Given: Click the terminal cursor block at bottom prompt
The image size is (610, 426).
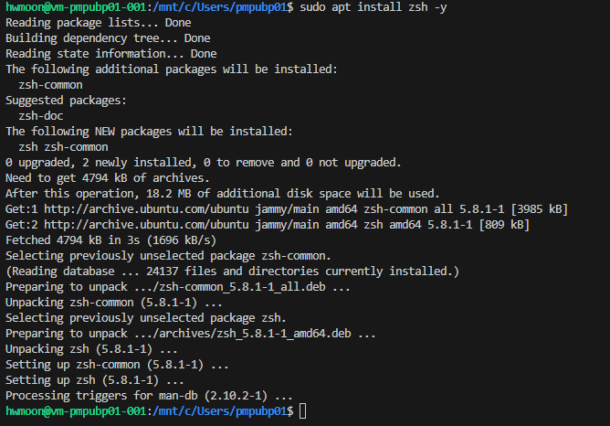Looking at the screenshot, I should [x=303, y=411].
